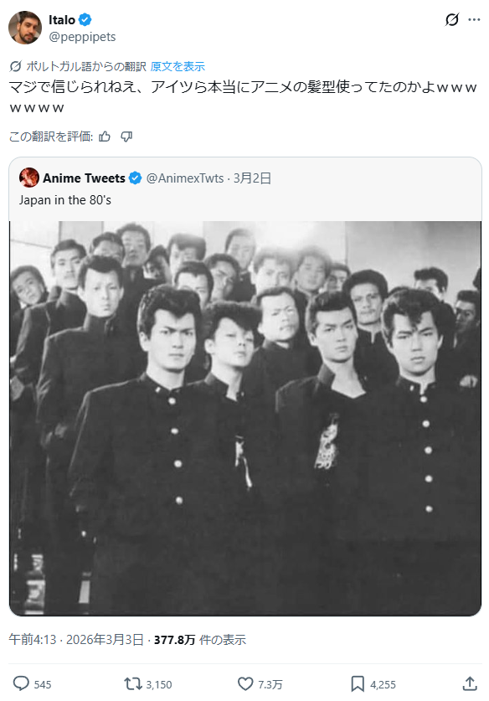This screenshot has height=701, width=489.
Task: Bookmark this post
Action: click(358, 683)
